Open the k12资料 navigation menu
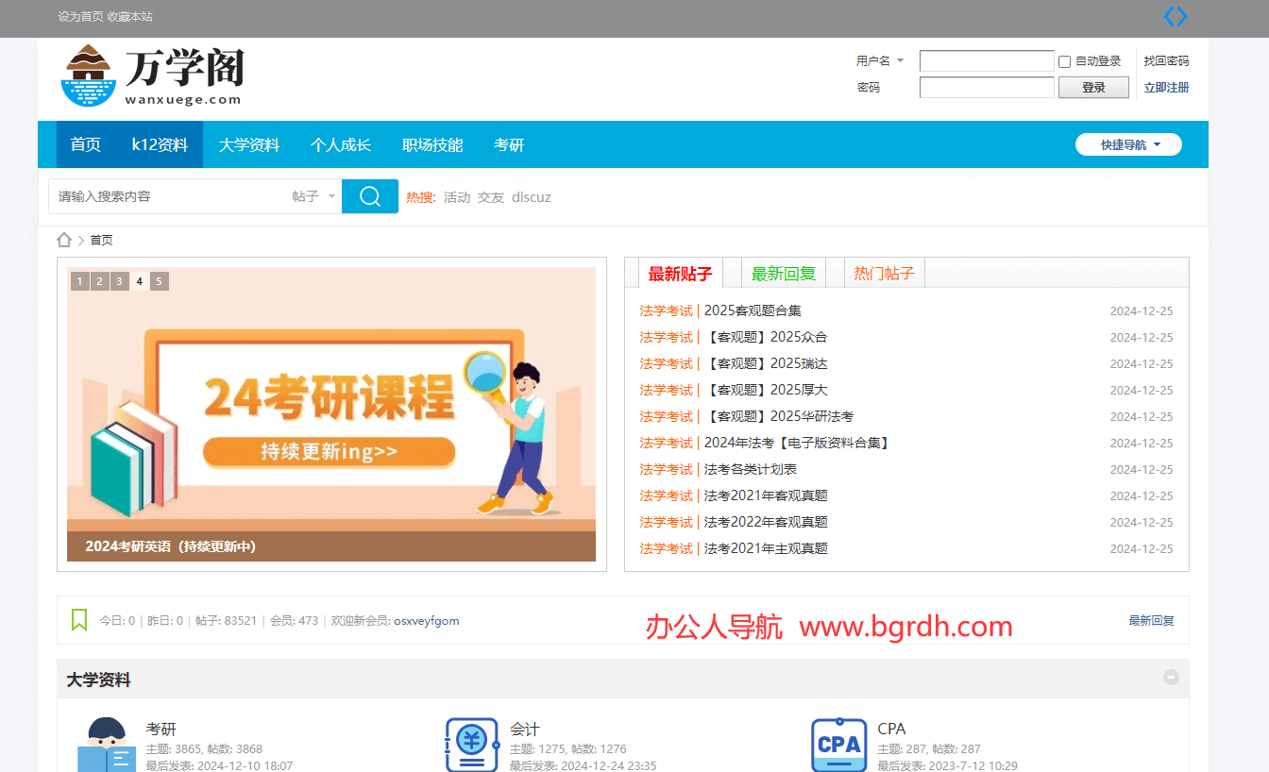The width and height of the screenshot is (1269, 772). [x=159, y=144]
